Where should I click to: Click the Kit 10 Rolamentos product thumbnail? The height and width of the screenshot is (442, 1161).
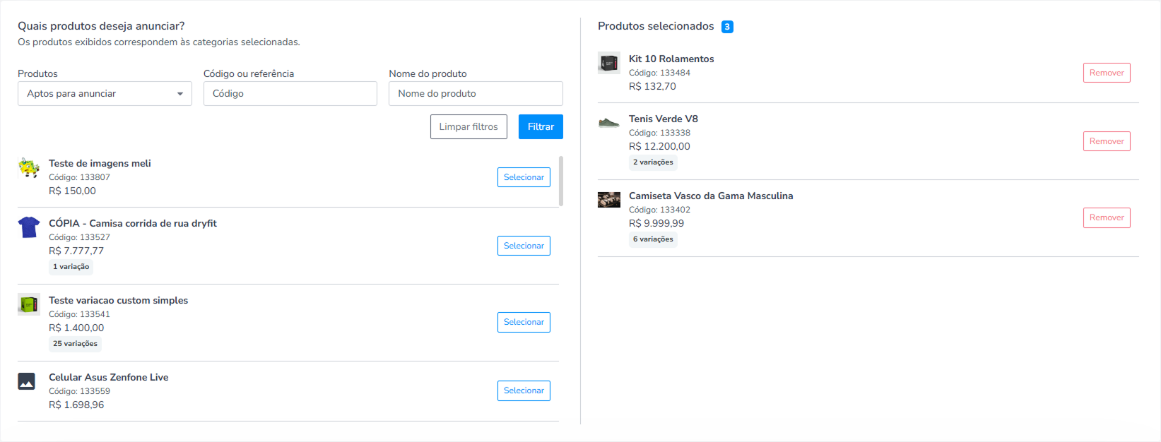tap(609, 63)
